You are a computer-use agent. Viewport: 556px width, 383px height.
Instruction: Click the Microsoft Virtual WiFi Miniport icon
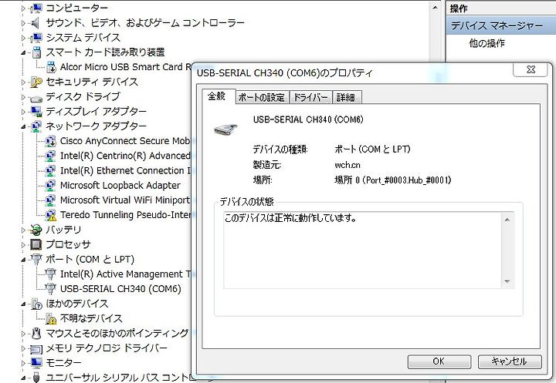[x=51, y=200]
